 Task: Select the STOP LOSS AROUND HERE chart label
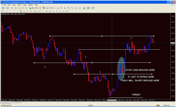140,70
